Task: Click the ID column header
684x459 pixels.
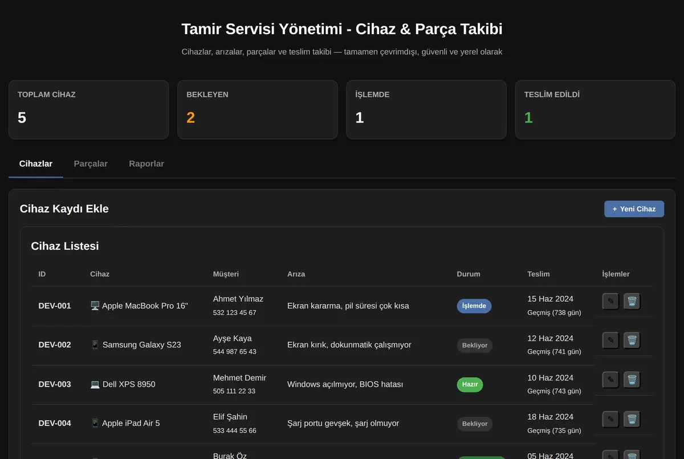Action: tap(42, 274)
